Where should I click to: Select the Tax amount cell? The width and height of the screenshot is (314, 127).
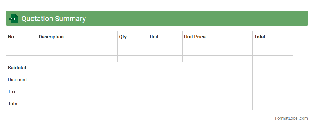coord(272,92)
